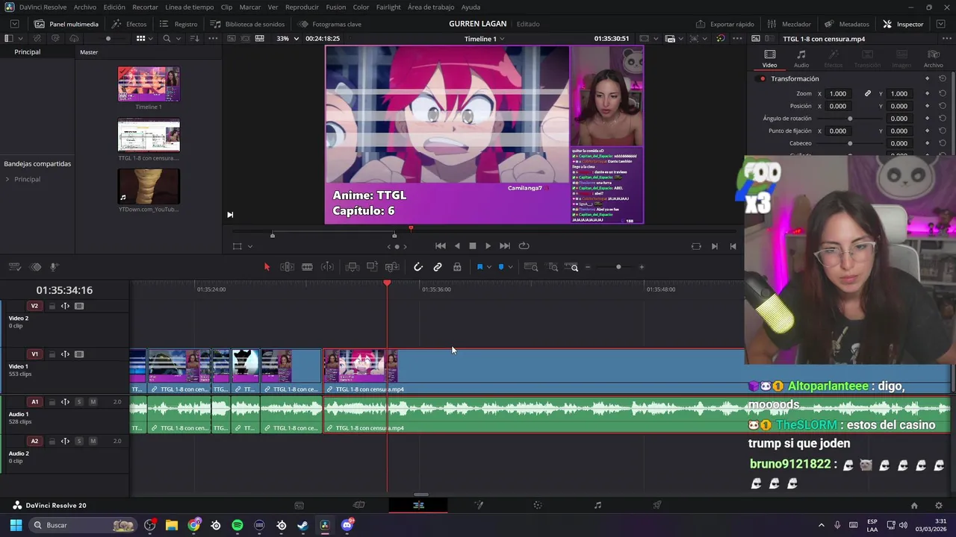Open the Timeline 1 name dropdown
Image resolution: width=956 pixels, height=537 pixels.
tap(484, 39)
